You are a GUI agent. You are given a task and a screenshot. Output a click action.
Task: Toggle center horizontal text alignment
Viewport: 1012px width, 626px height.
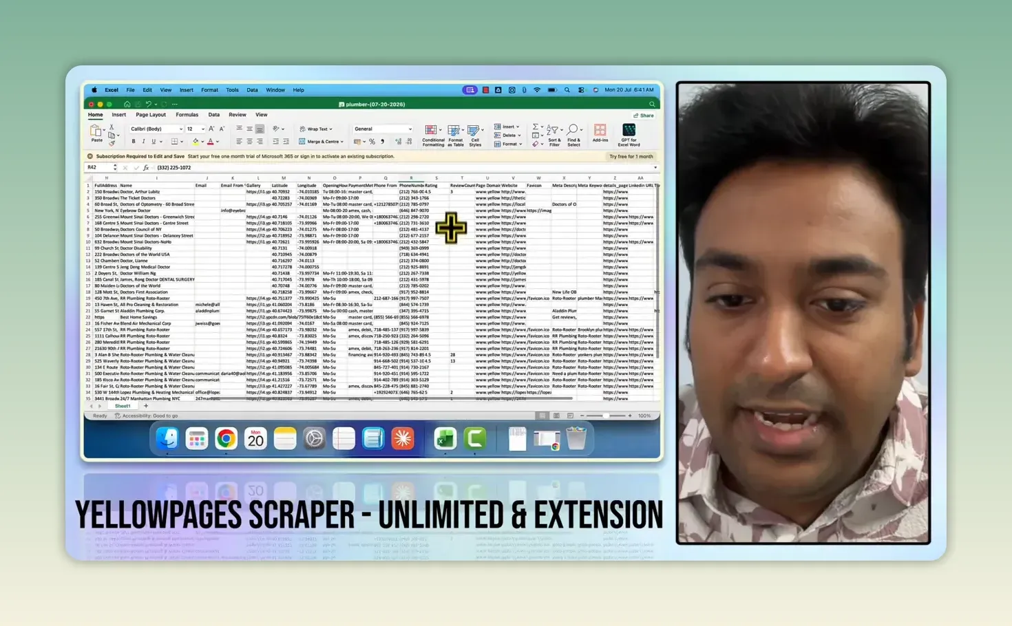coord(249,142)
